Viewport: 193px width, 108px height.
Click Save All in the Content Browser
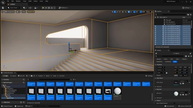[x=21, y=76]
